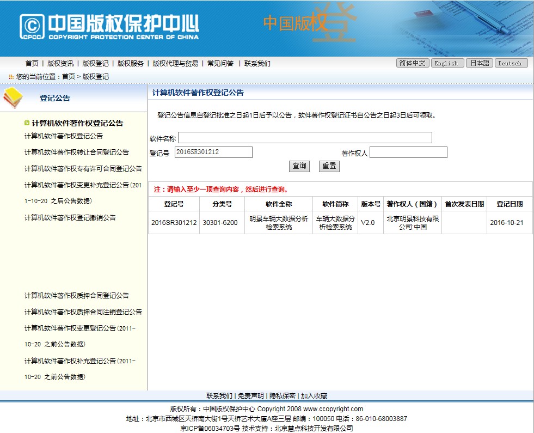Image resolution: width=534 pixels, height=433 pixels.
Task: Open 计算机软件著作权转让合同登记公告 sidebar link
Action: click(x=77, y=153)
